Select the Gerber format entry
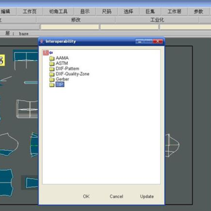 click(x=62, y=79)
